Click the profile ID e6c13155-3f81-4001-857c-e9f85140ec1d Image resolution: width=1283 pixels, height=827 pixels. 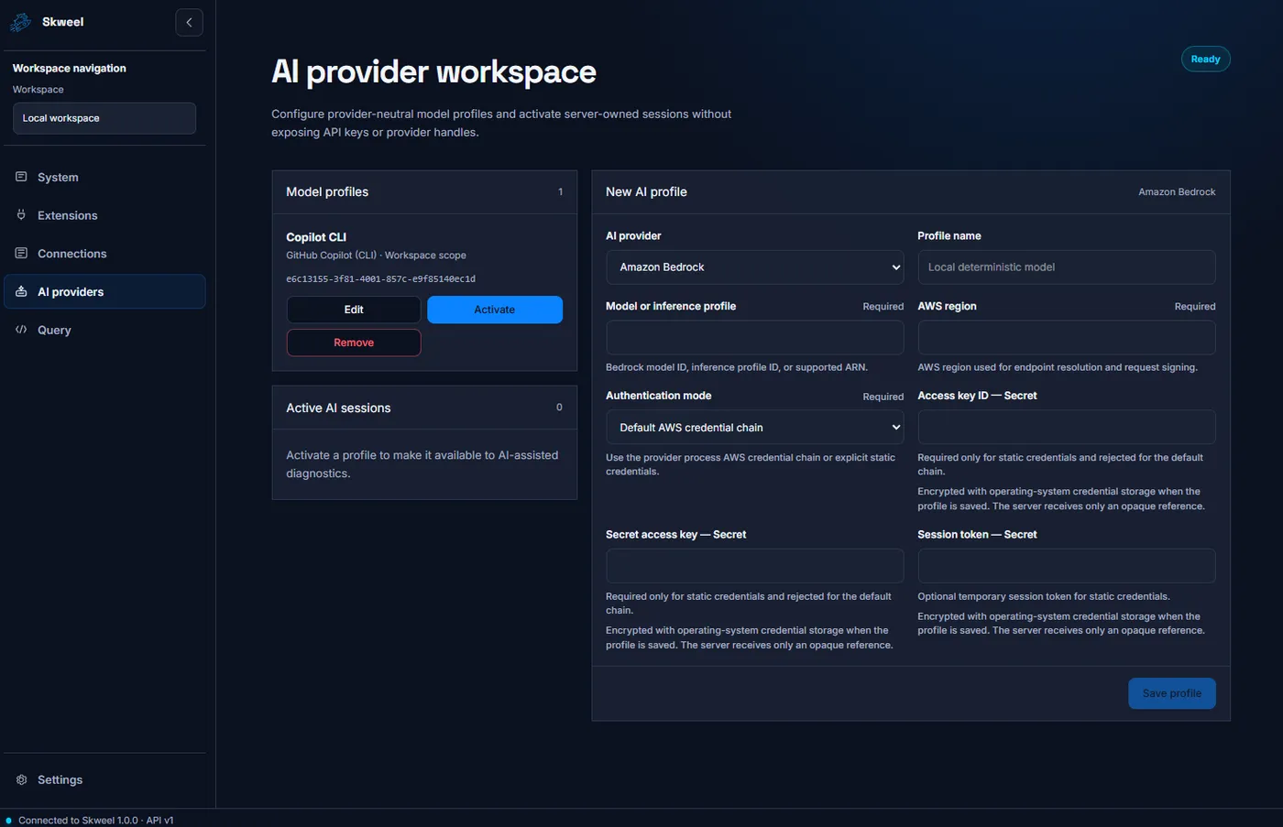click(x=380, y=278)
